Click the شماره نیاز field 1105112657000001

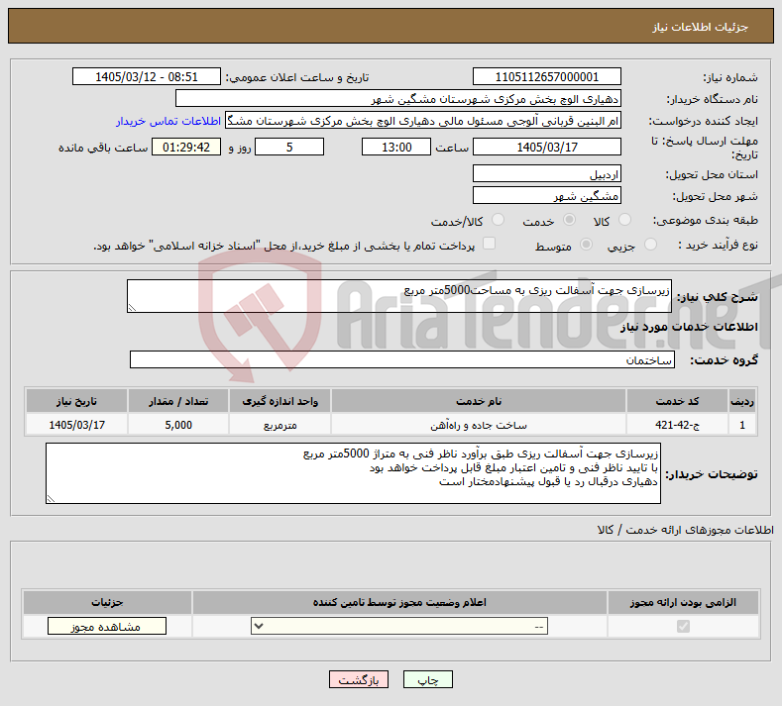(546, 76)
